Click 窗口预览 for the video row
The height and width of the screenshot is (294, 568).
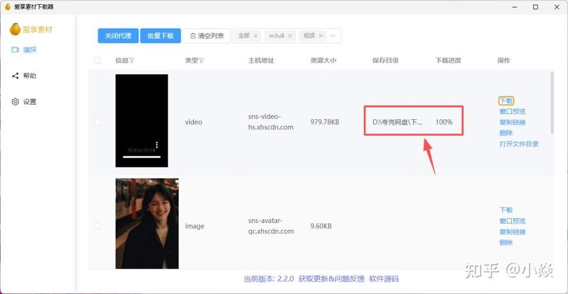[512, 112]
